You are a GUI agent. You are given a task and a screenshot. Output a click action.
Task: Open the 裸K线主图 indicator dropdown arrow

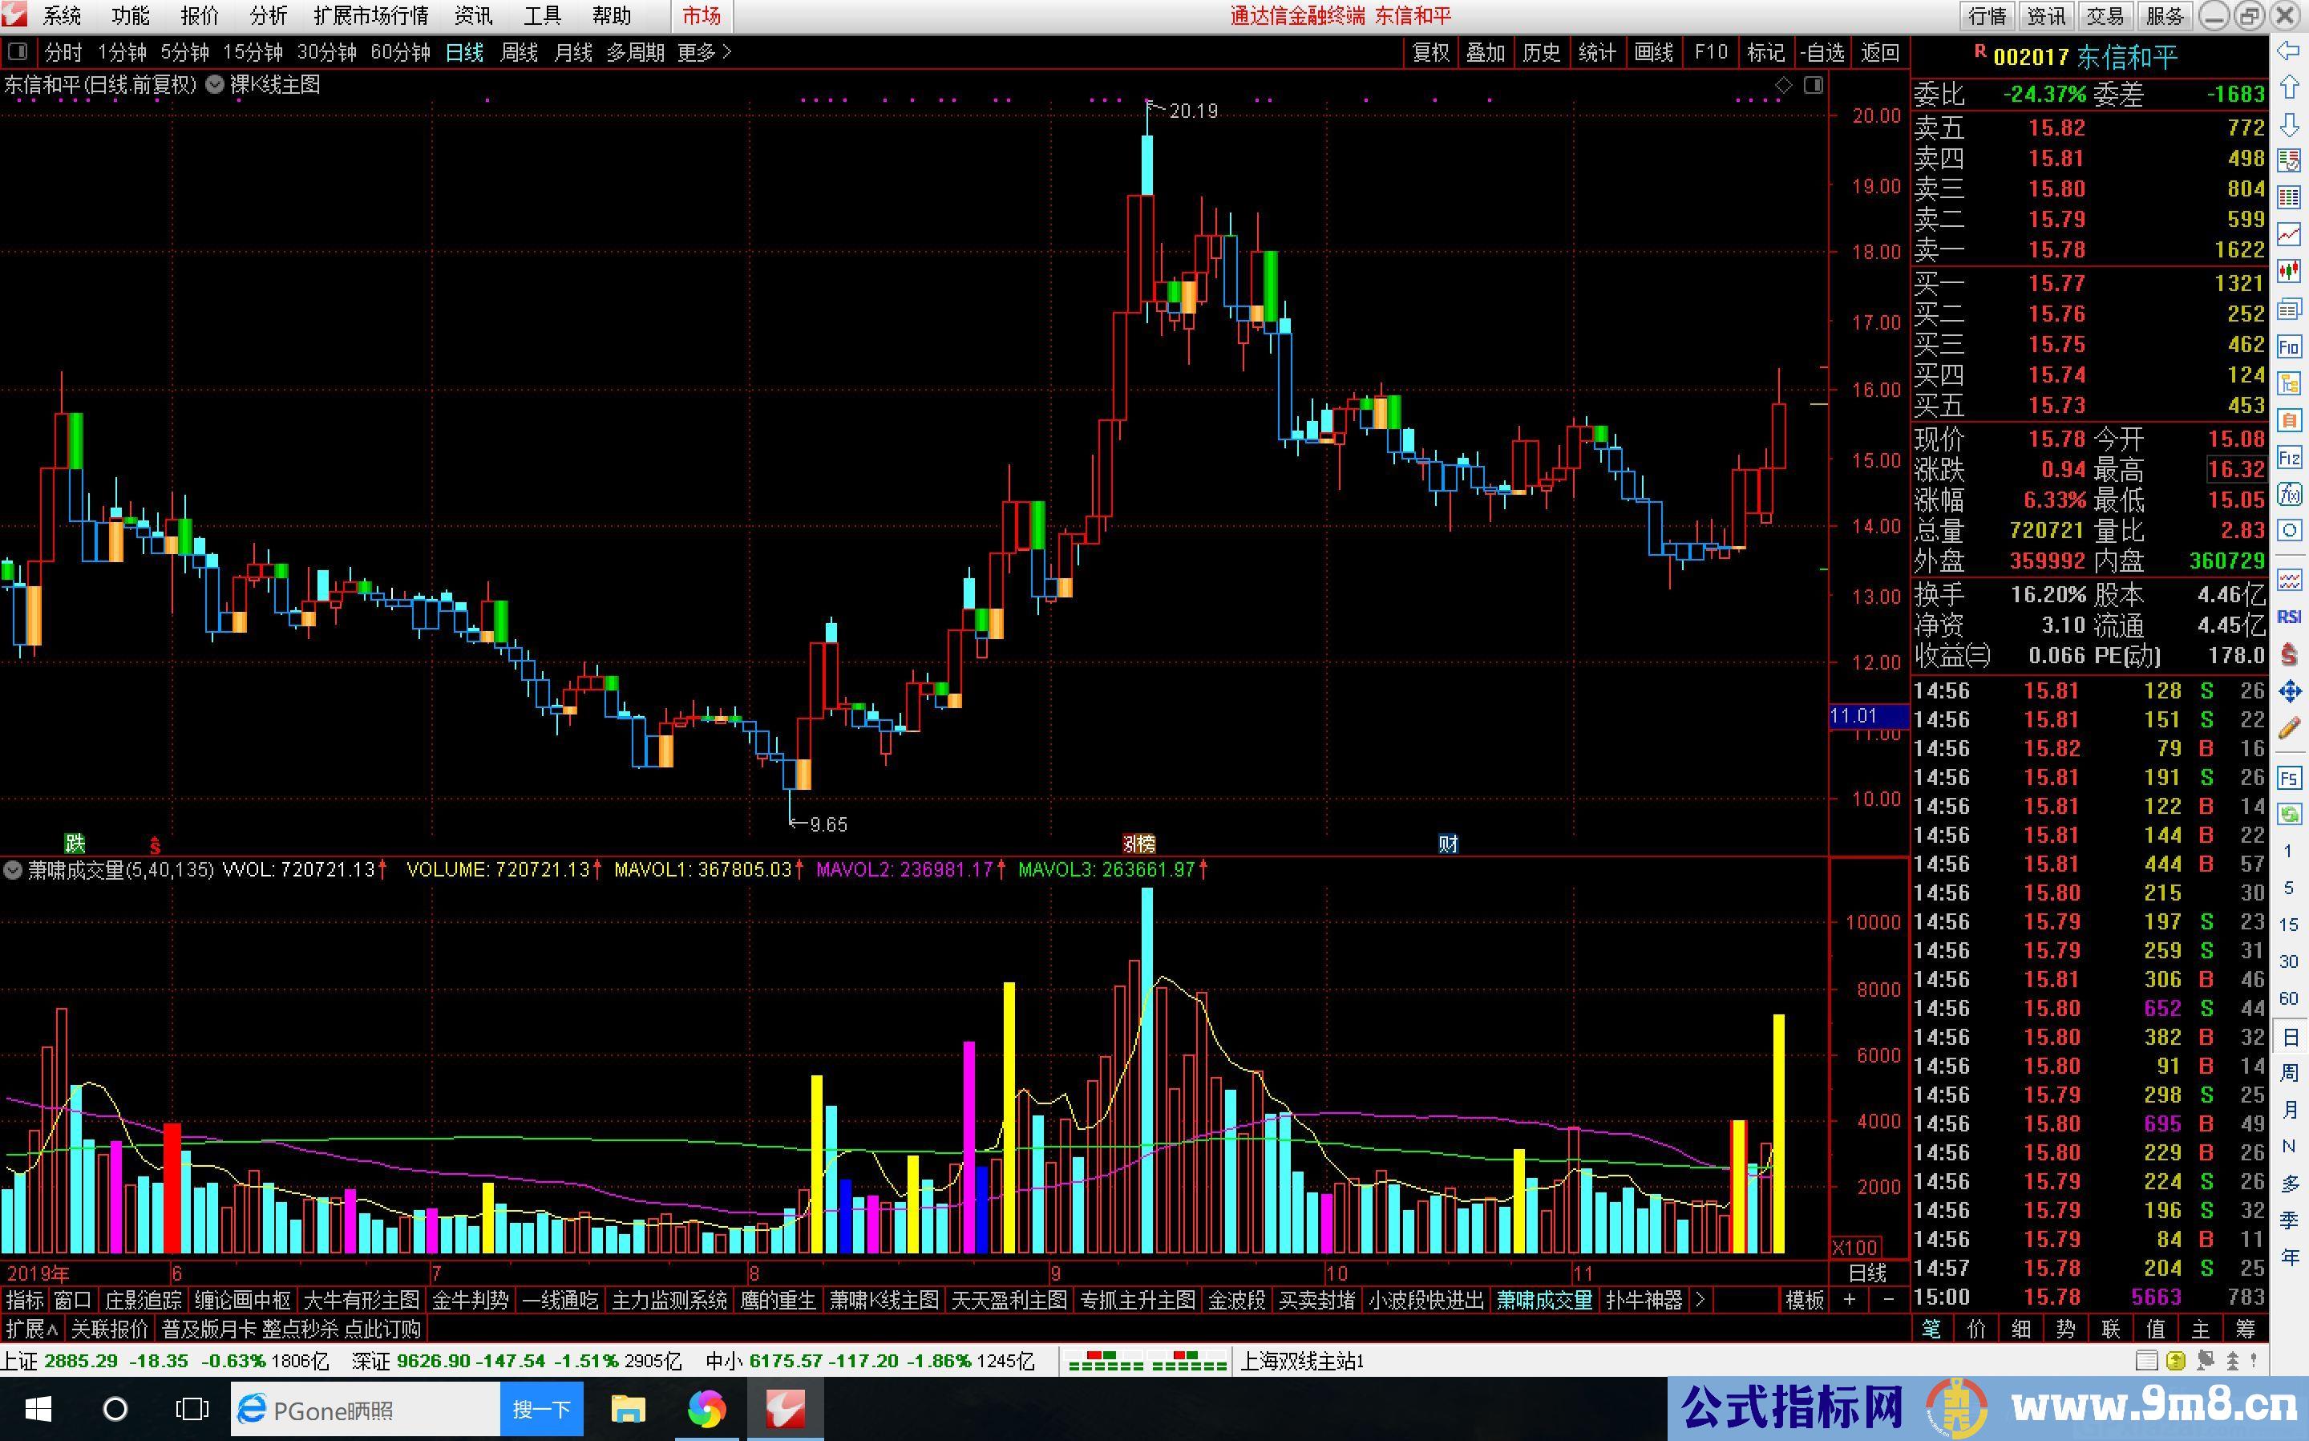tap(216, 85)
